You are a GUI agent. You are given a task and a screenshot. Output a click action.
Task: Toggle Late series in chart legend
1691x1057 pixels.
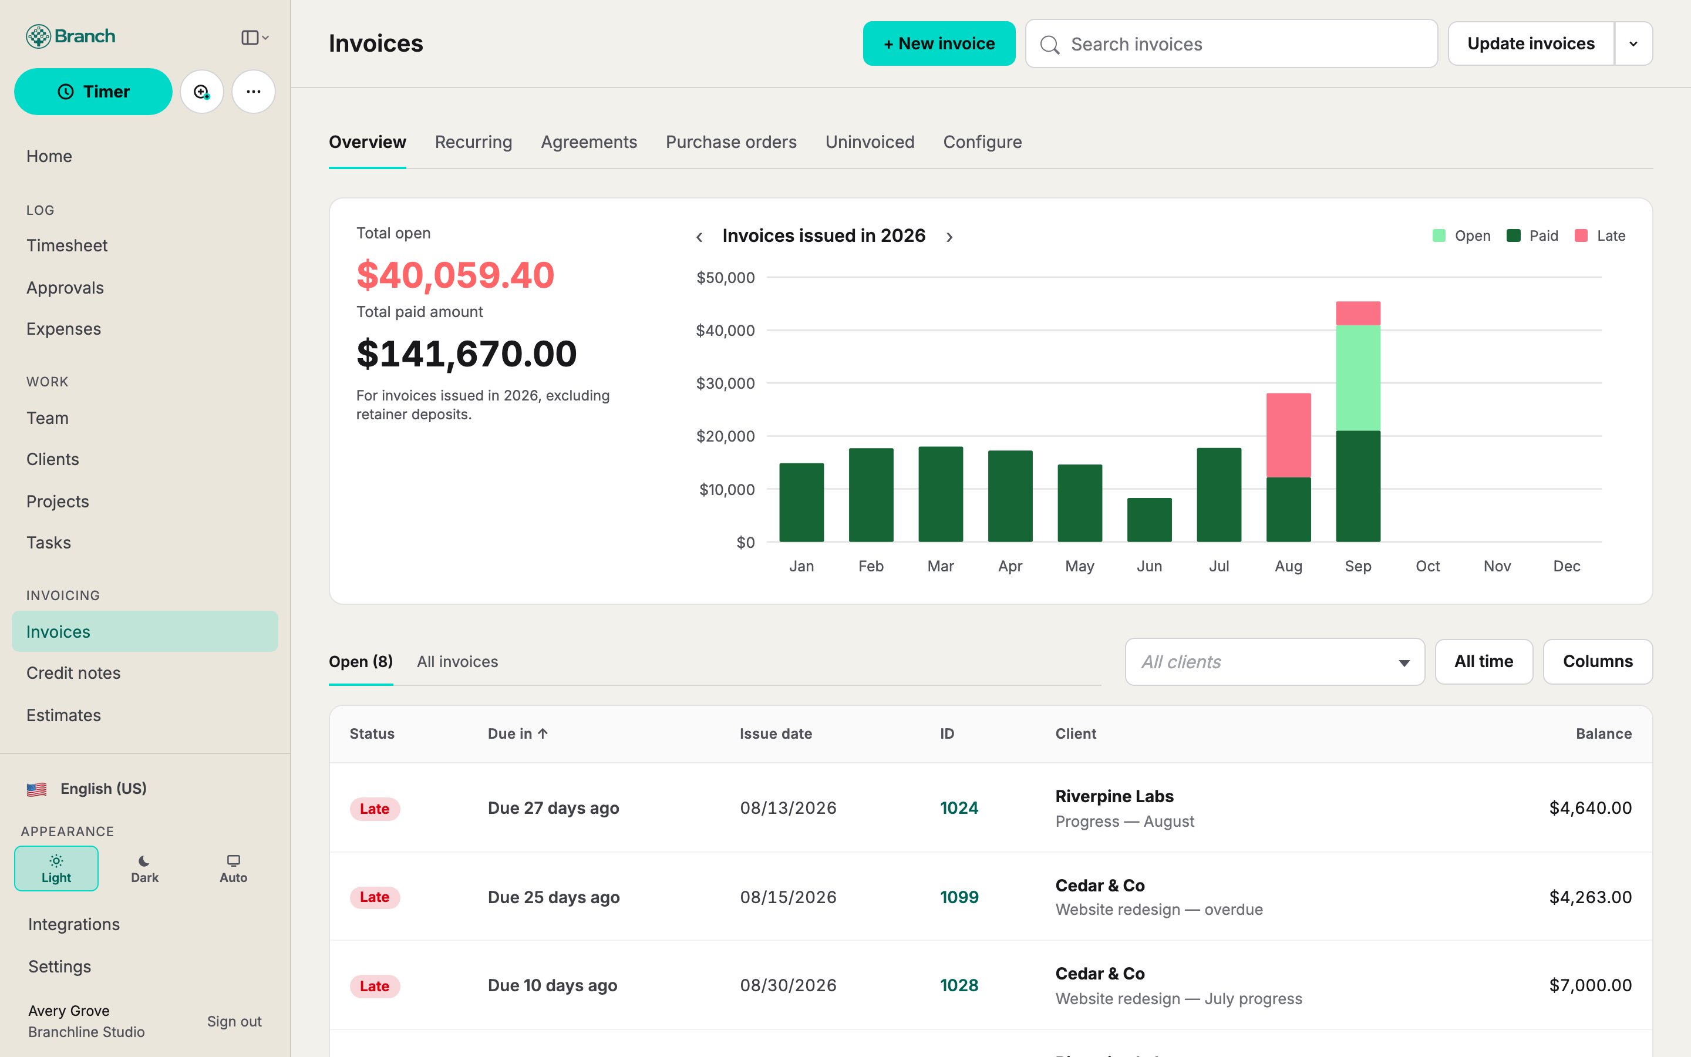[x=1600, y=235]
